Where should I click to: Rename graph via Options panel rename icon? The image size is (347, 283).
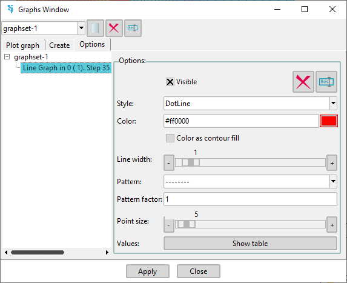(326, 82)
